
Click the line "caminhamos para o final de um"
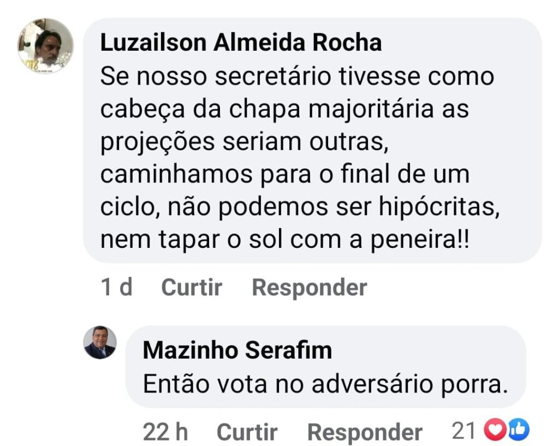284,175
